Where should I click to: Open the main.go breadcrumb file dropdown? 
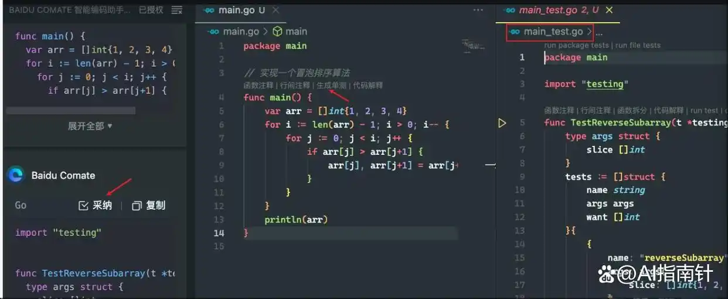[241, 32]
